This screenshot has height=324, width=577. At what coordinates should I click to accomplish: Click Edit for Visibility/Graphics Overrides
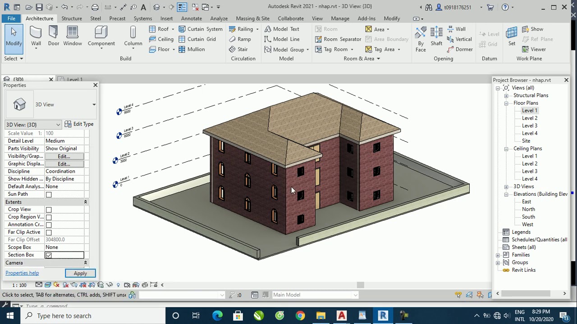click(x=64, y=157)
